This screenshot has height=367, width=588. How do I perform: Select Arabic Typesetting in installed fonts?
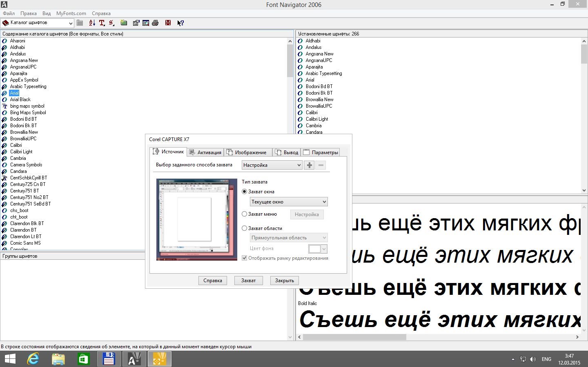click(324, 73)
